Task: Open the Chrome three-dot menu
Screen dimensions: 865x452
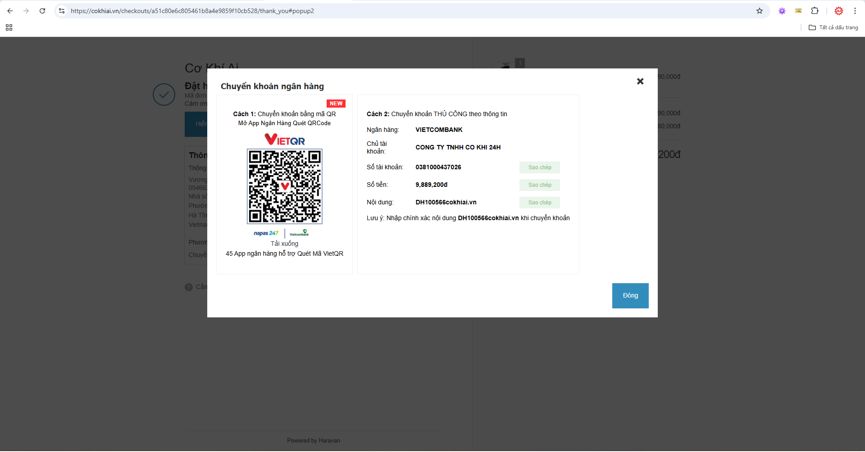Action: [855, 11]
